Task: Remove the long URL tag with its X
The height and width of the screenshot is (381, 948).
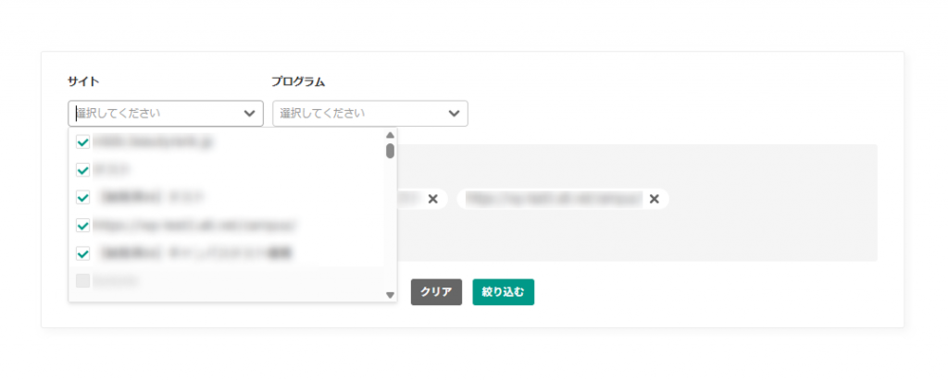Action: click(x=655, y=199)
